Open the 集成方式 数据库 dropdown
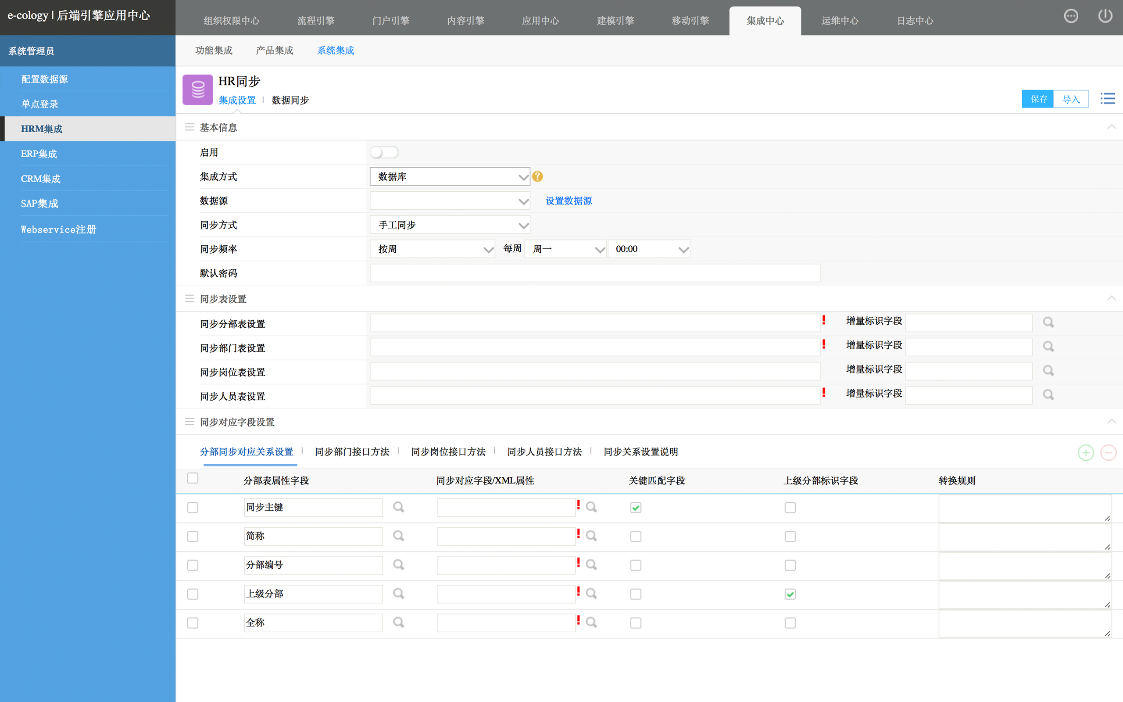The image size is (1123, 702). [x=449, y=176]
